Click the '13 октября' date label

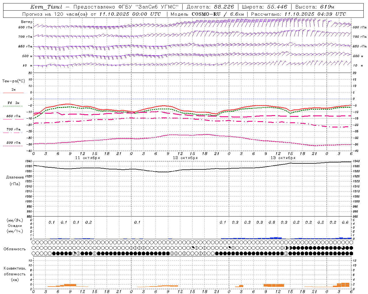(x=283, y=158)
